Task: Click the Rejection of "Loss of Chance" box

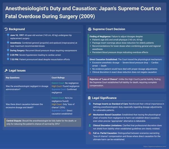Action: pos(126,83)
